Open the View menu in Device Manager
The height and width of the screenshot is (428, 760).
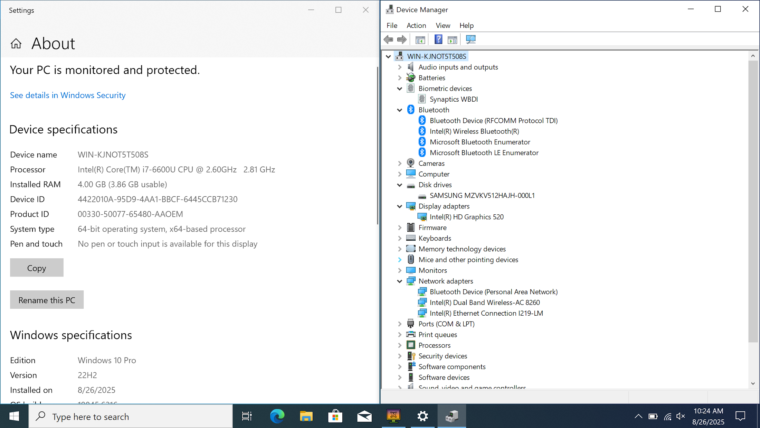coord(443,25)
